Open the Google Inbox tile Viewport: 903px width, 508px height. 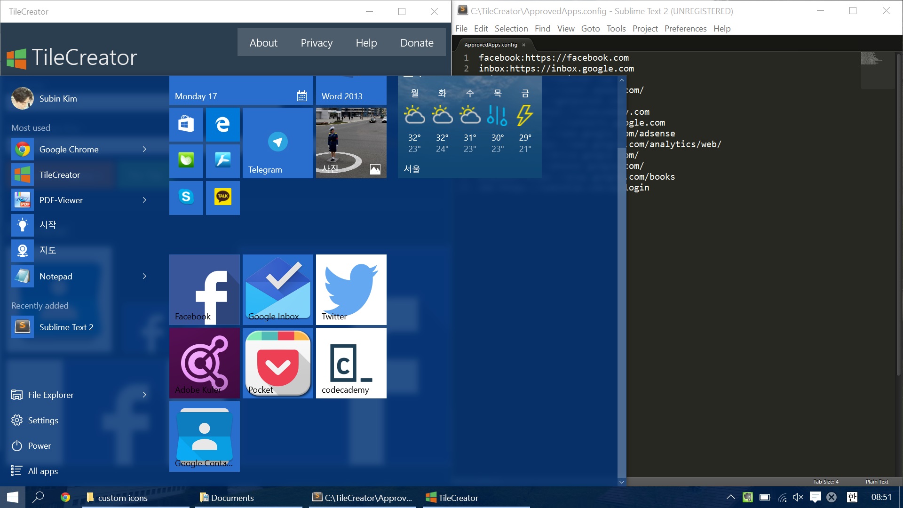[x=277, y=289]
